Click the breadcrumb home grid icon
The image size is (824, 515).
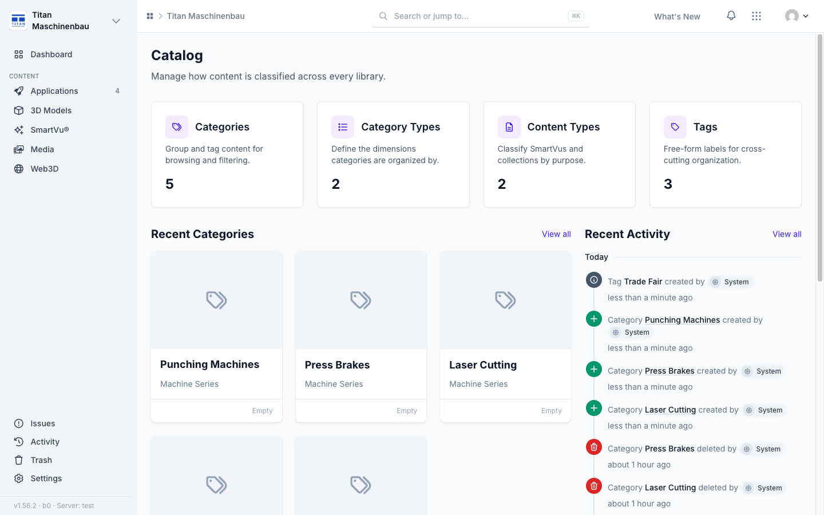point(150,16)
